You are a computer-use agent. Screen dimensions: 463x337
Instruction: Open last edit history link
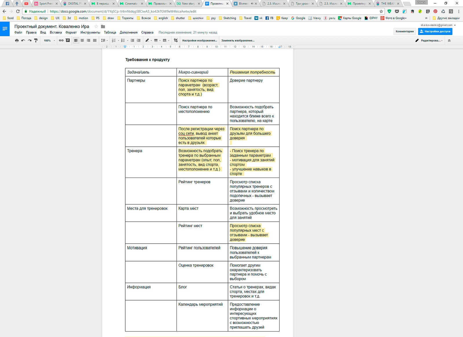point(188,32)
